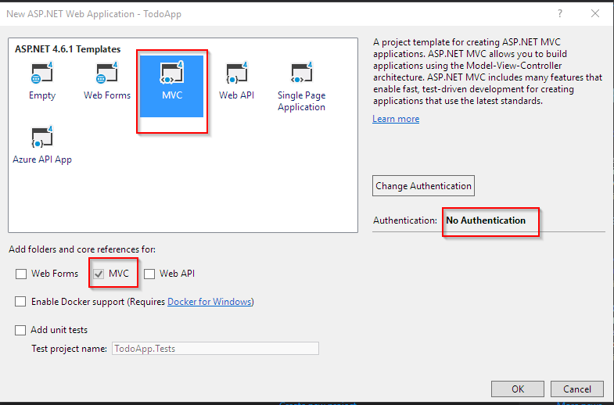Enable the Web API checkbox
Image resolution: width=614 pixels, height=405 pixels.
tap(149, 274)
